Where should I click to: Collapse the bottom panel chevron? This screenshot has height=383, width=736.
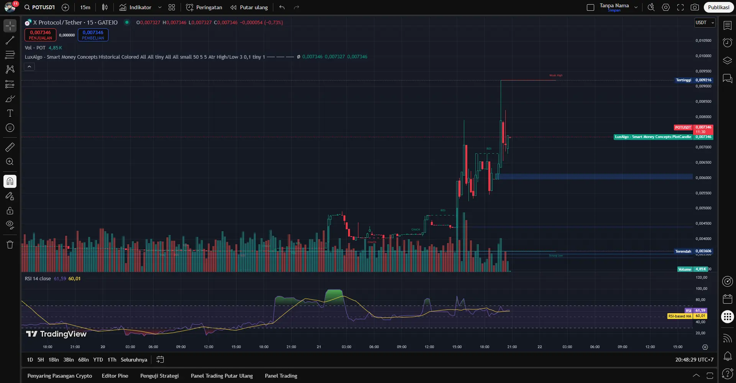(696, 376)
